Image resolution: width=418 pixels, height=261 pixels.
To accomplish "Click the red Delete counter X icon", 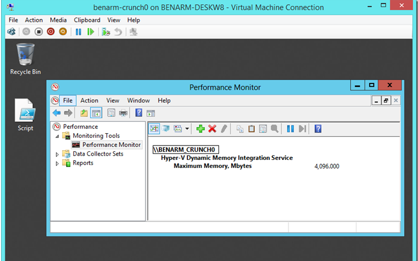I will [x=212, y=128].
